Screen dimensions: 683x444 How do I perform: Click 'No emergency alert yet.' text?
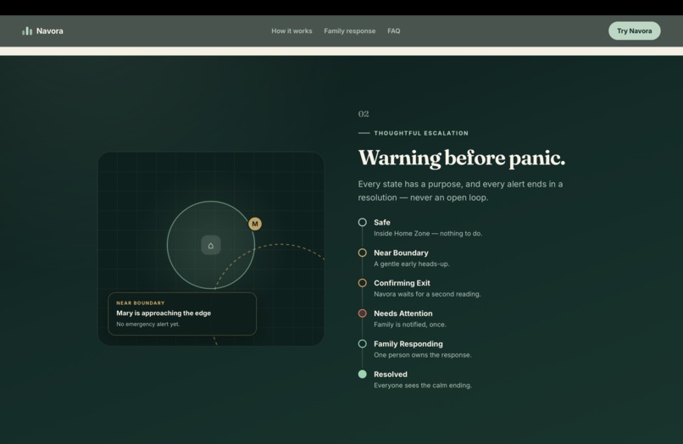[147, 325]
